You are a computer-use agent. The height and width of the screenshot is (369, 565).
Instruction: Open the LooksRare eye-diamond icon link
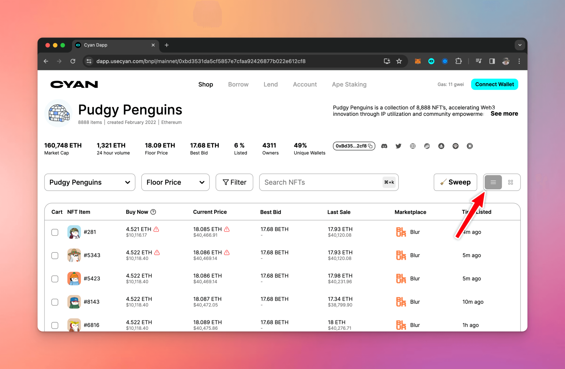pyautogui.click(x=455, y=146)
